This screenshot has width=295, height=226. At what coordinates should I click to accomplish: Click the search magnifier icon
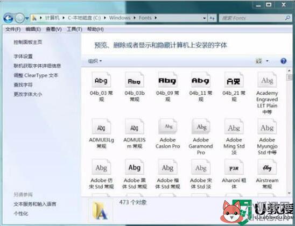287,18
